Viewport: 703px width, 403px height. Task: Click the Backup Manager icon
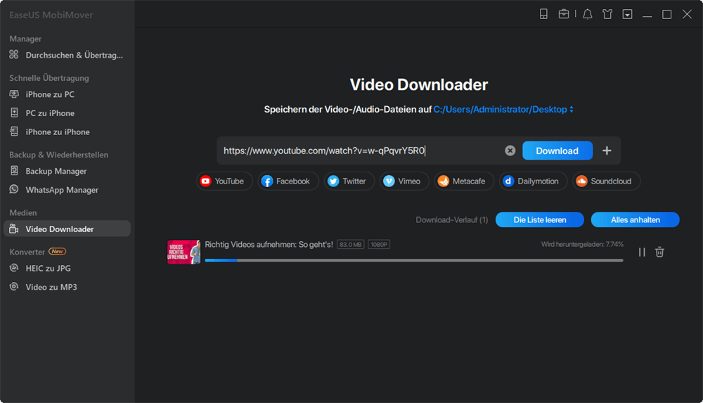pos(14,170)
